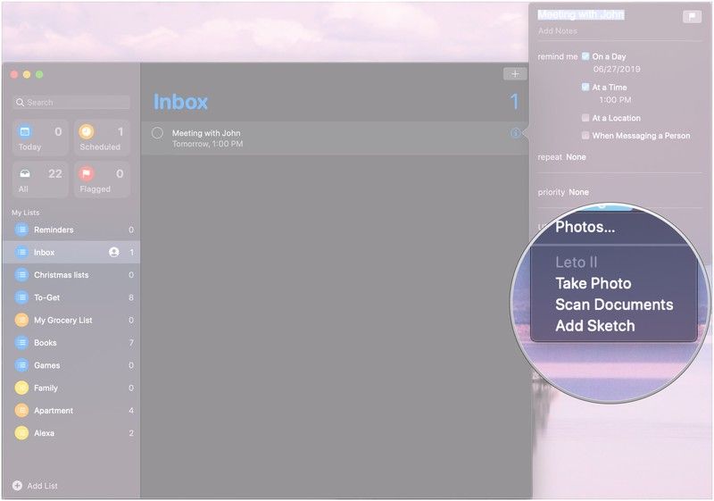Mark Meeting with John as complete
Viewport: 714px width, 501px height.
click(x=157, y=133)
